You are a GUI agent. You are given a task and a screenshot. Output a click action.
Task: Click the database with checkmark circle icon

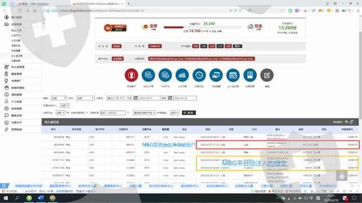tap(165, 75)
